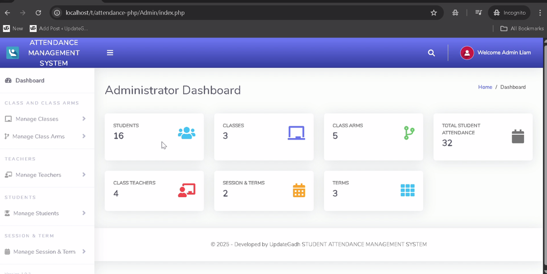The height and width of the screenshot is (274, 547).
Task: Open Manage Students menu item
Action: [47, 213]
